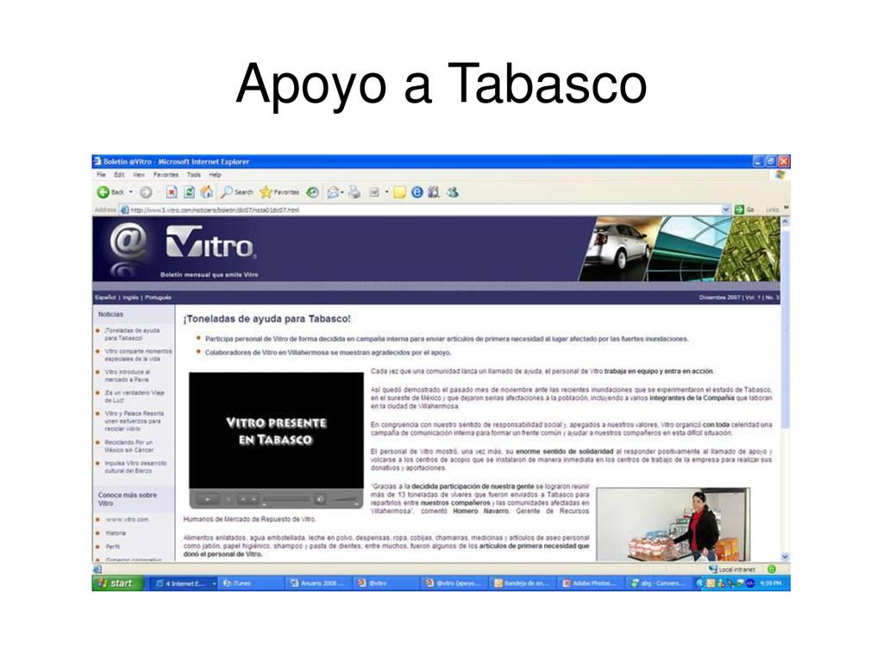Viewport: 883px width, 662px height.
Task: Open the Messenger people icon
Action: [x=452, y=192]
